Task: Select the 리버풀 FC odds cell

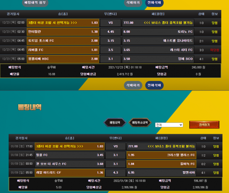Action: [x=63, y=50]
